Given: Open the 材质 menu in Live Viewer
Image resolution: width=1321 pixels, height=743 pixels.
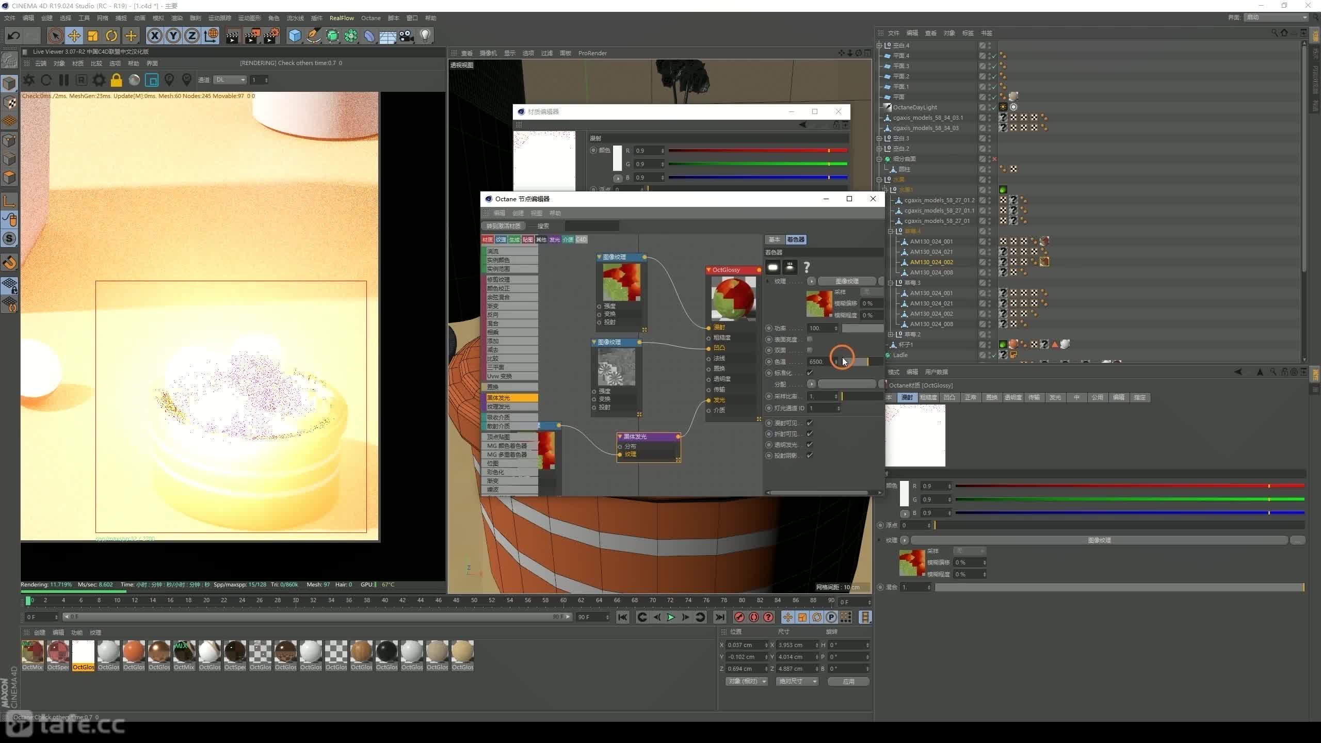Looking at the screenshot, I should click(x=78, y=63).
